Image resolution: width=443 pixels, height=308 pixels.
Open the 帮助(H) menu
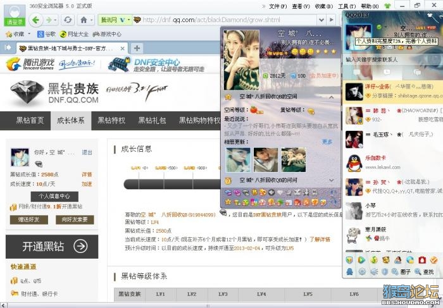370,6
